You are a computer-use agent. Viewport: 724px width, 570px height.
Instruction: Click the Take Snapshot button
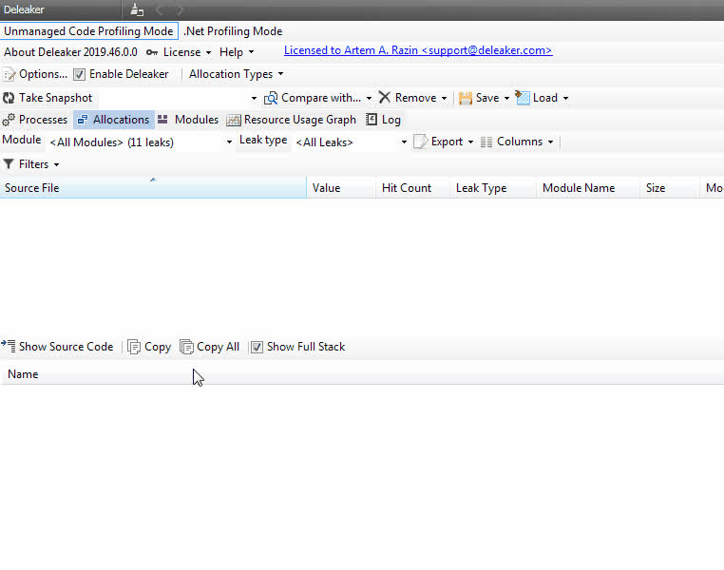[48, 98]
